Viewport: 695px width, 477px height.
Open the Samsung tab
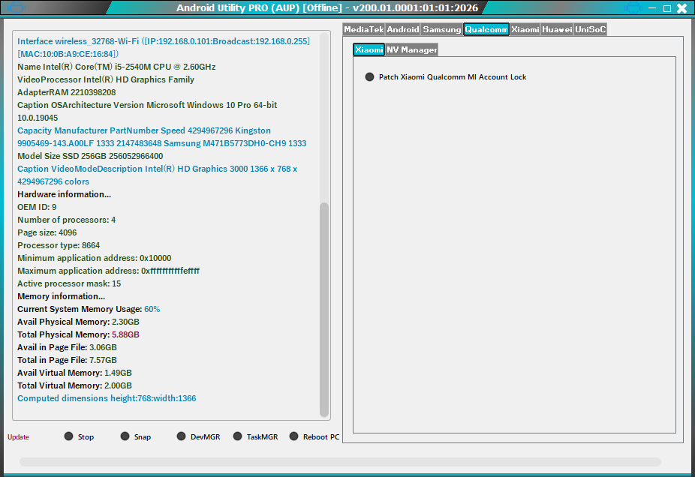[441, 29]
